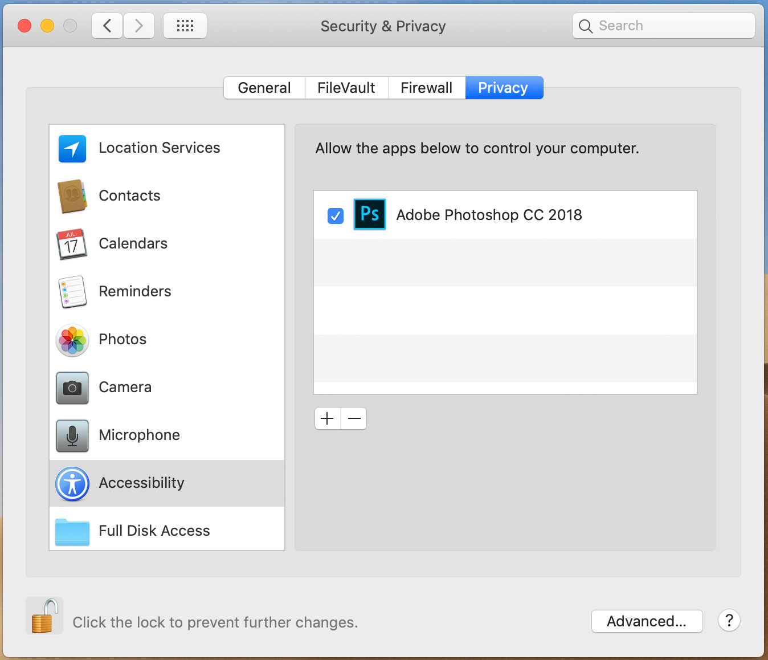Screen dimensions: 768x660
Task: Switch to the General tab
Action: coord(264,88)
